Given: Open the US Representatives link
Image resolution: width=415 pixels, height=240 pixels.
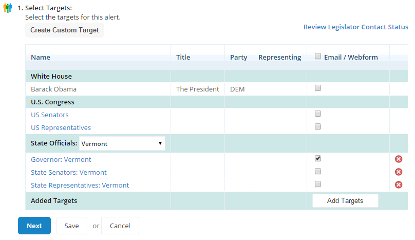Looking at the screenshot, I should (61, 127).
